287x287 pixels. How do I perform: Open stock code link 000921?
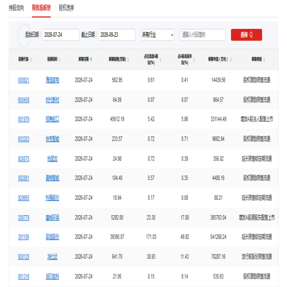coord(24,80)
